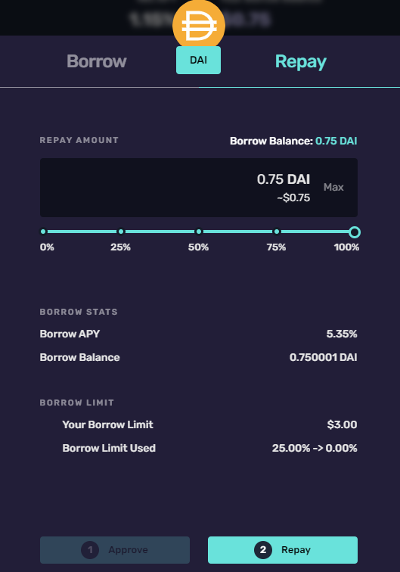400x572 pixels.
Task: Click the 0.75 DAI repay amount input
Action: tap(199, 188)
